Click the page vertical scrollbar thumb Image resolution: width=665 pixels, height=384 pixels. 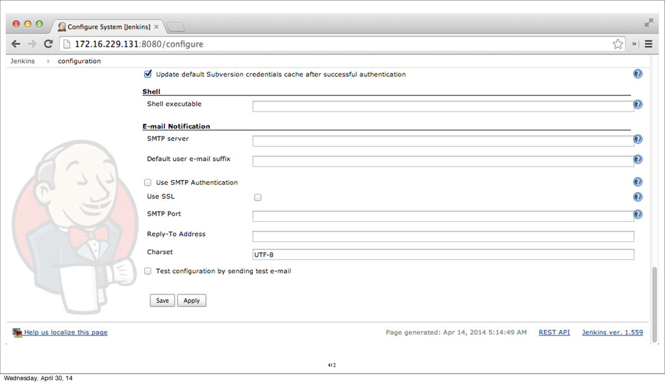[x=655, y=304]
